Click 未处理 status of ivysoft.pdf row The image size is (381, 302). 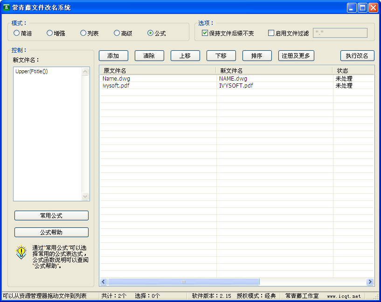344,85
